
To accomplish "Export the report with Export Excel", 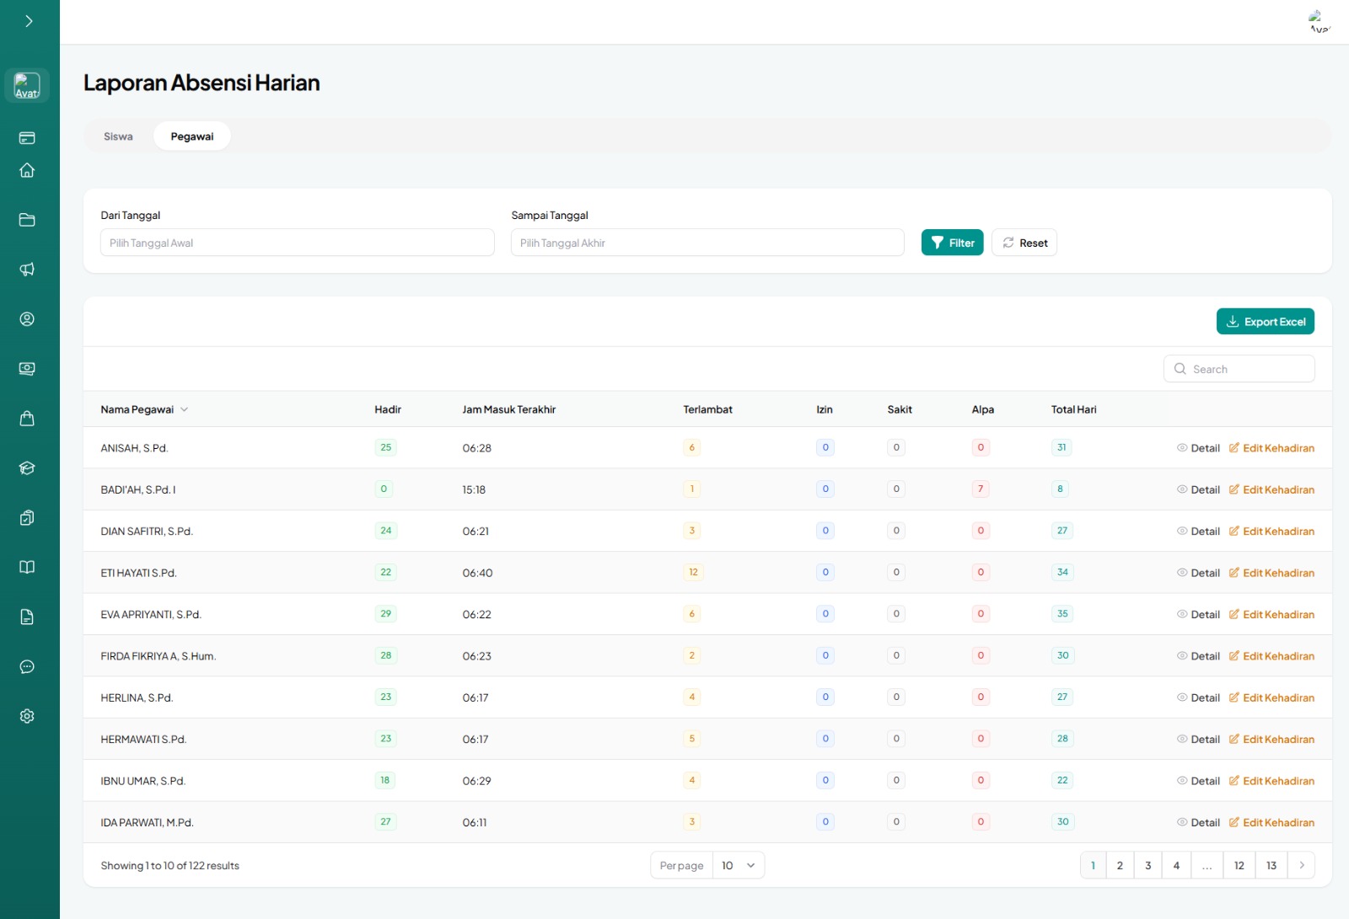I will tap(1266, 322).
